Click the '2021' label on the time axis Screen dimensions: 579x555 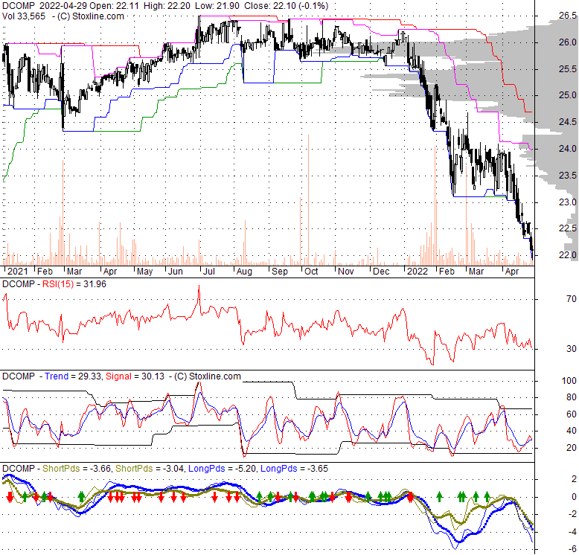coord(17,272)
